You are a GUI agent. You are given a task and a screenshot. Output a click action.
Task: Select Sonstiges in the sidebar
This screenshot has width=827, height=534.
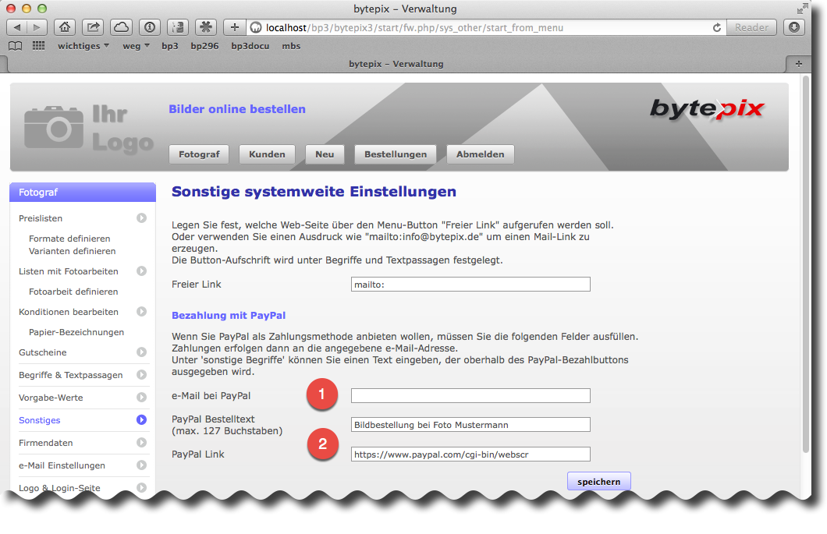tap(40, 420)
